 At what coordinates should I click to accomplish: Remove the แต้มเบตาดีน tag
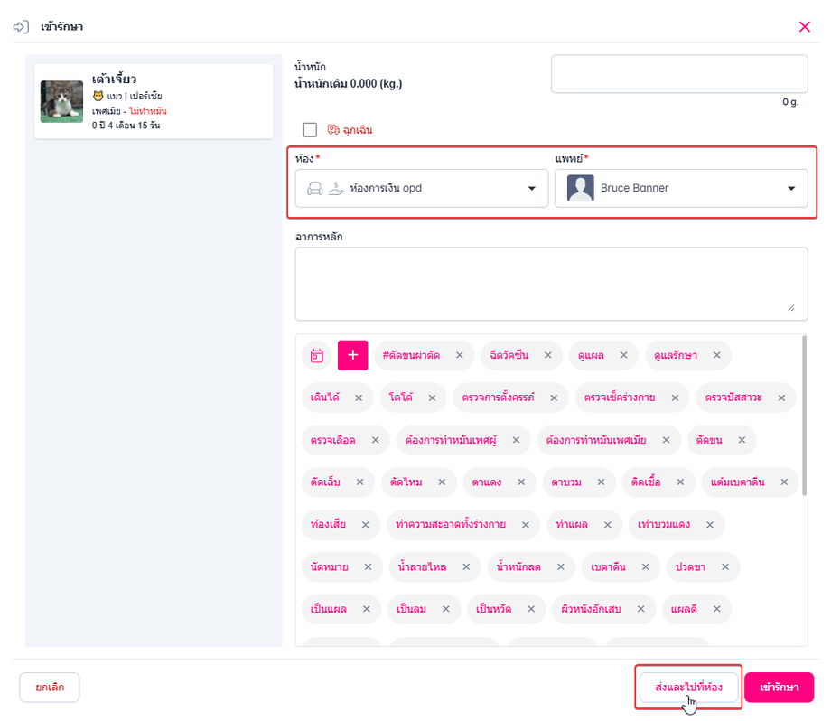tap(784, 482)
